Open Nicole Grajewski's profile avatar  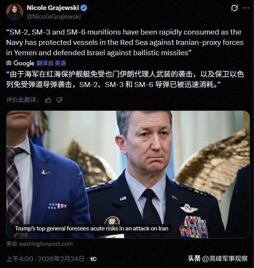point(15,12)
